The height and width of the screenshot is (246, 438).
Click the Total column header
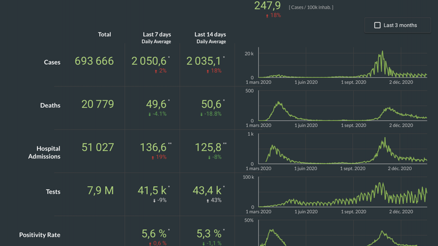[x=104, y=35]
